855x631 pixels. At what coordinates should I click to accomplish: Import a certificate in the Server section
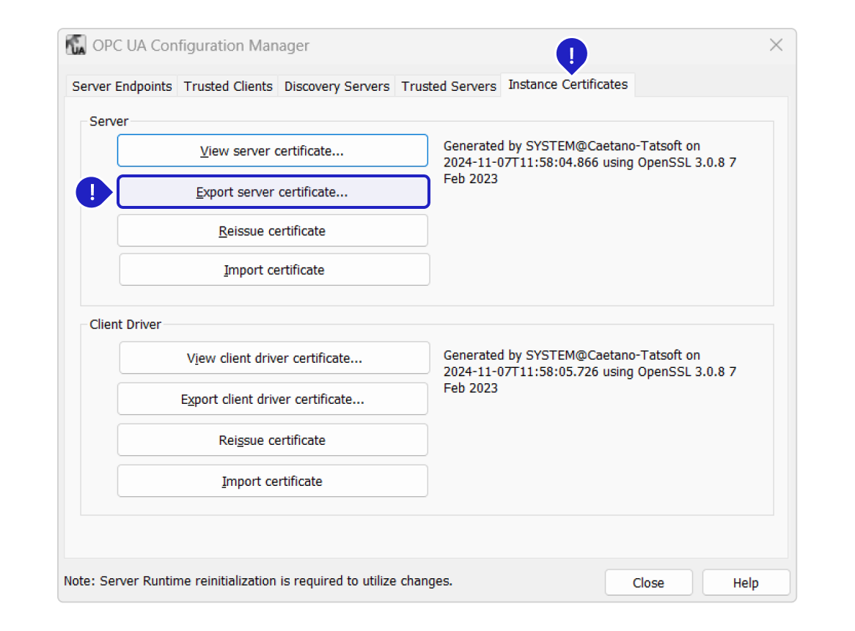(274, 270)
